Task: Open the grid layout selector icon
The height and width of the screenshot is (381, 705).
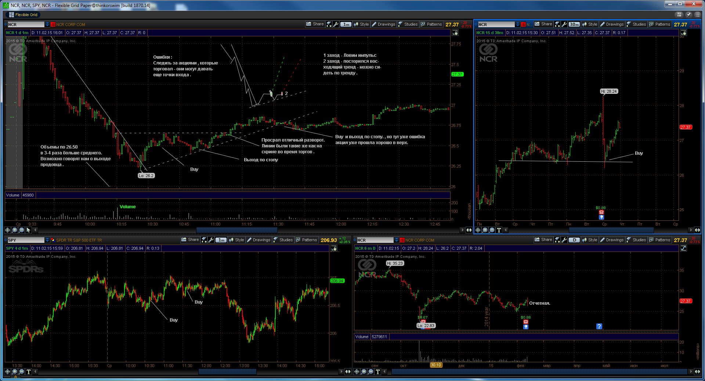Action: 679,15
